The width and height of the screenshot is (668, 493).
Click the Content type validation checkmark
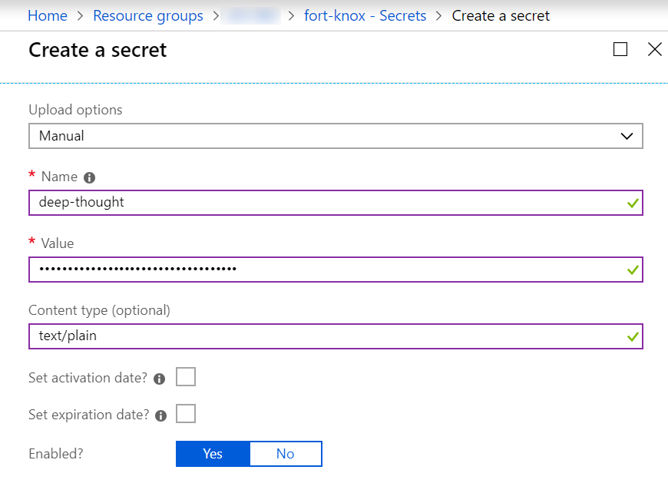[x=633, y=336]
